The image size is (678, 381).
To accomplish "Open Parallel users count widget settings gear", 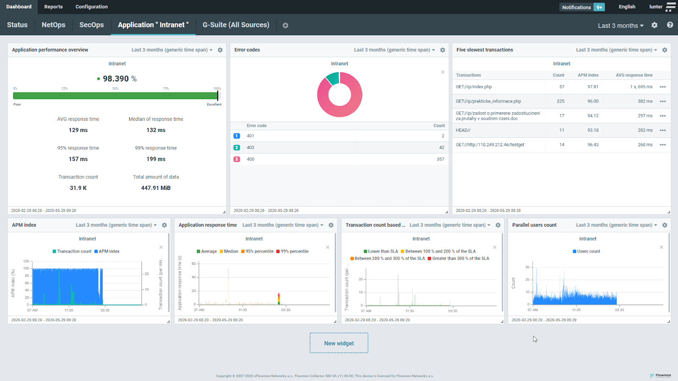I will [x=664, y=225].
